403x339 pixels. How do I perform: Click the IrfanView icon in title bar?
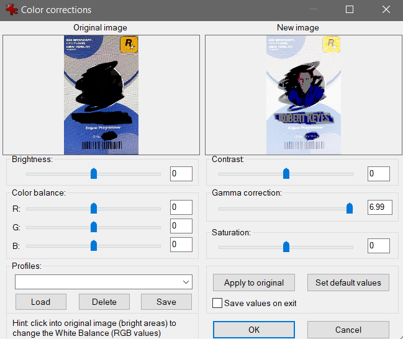[x=12, y=9]
